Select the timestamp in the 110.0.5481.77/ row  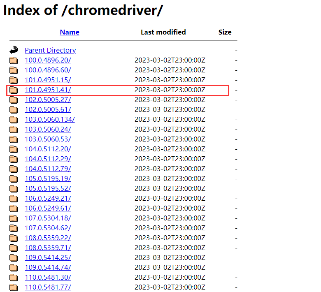pos(170,287)
